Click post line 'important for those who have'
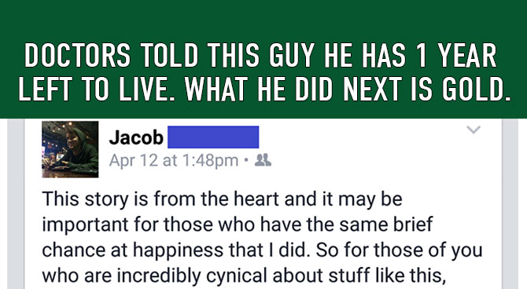This screenshot has width=527, height=289. coord(238,225)
